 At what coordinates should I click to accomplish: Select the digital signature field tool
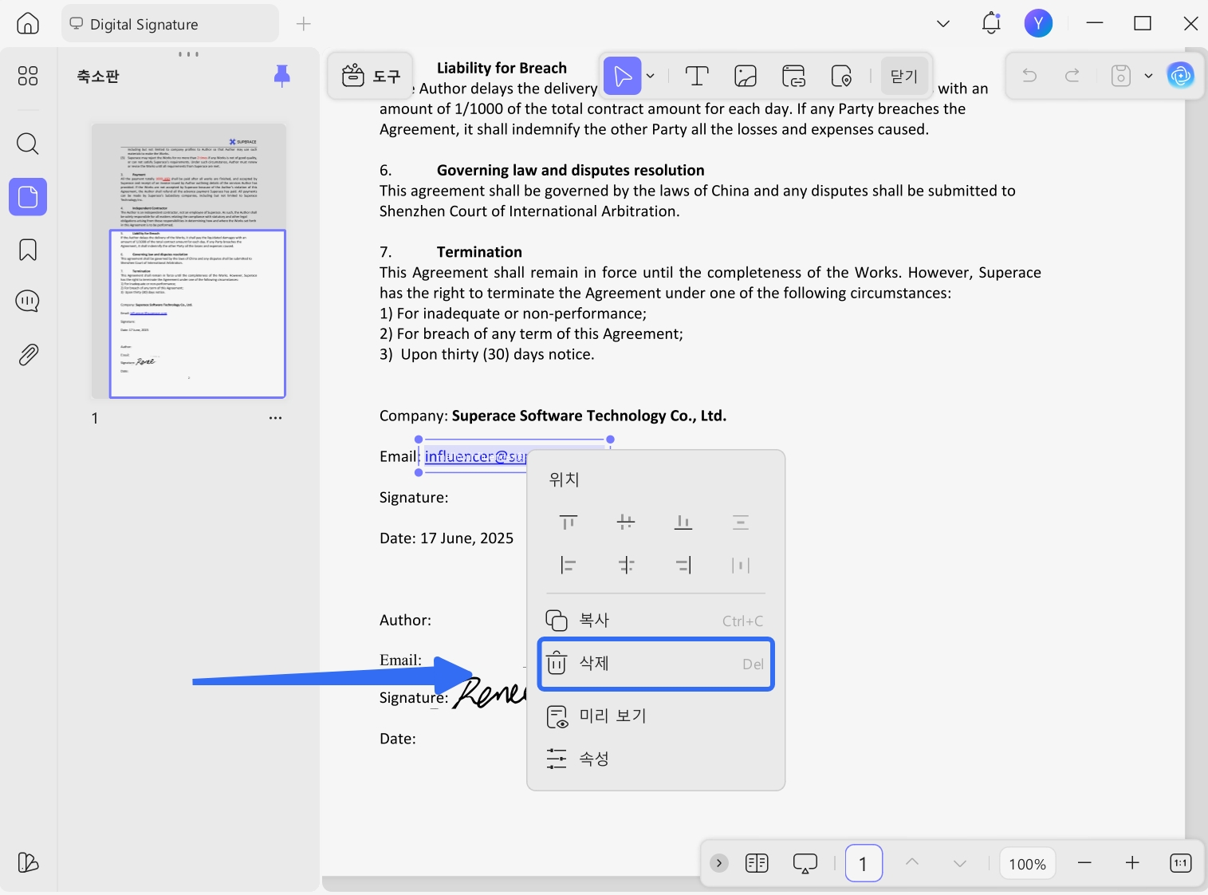(841, 77)
